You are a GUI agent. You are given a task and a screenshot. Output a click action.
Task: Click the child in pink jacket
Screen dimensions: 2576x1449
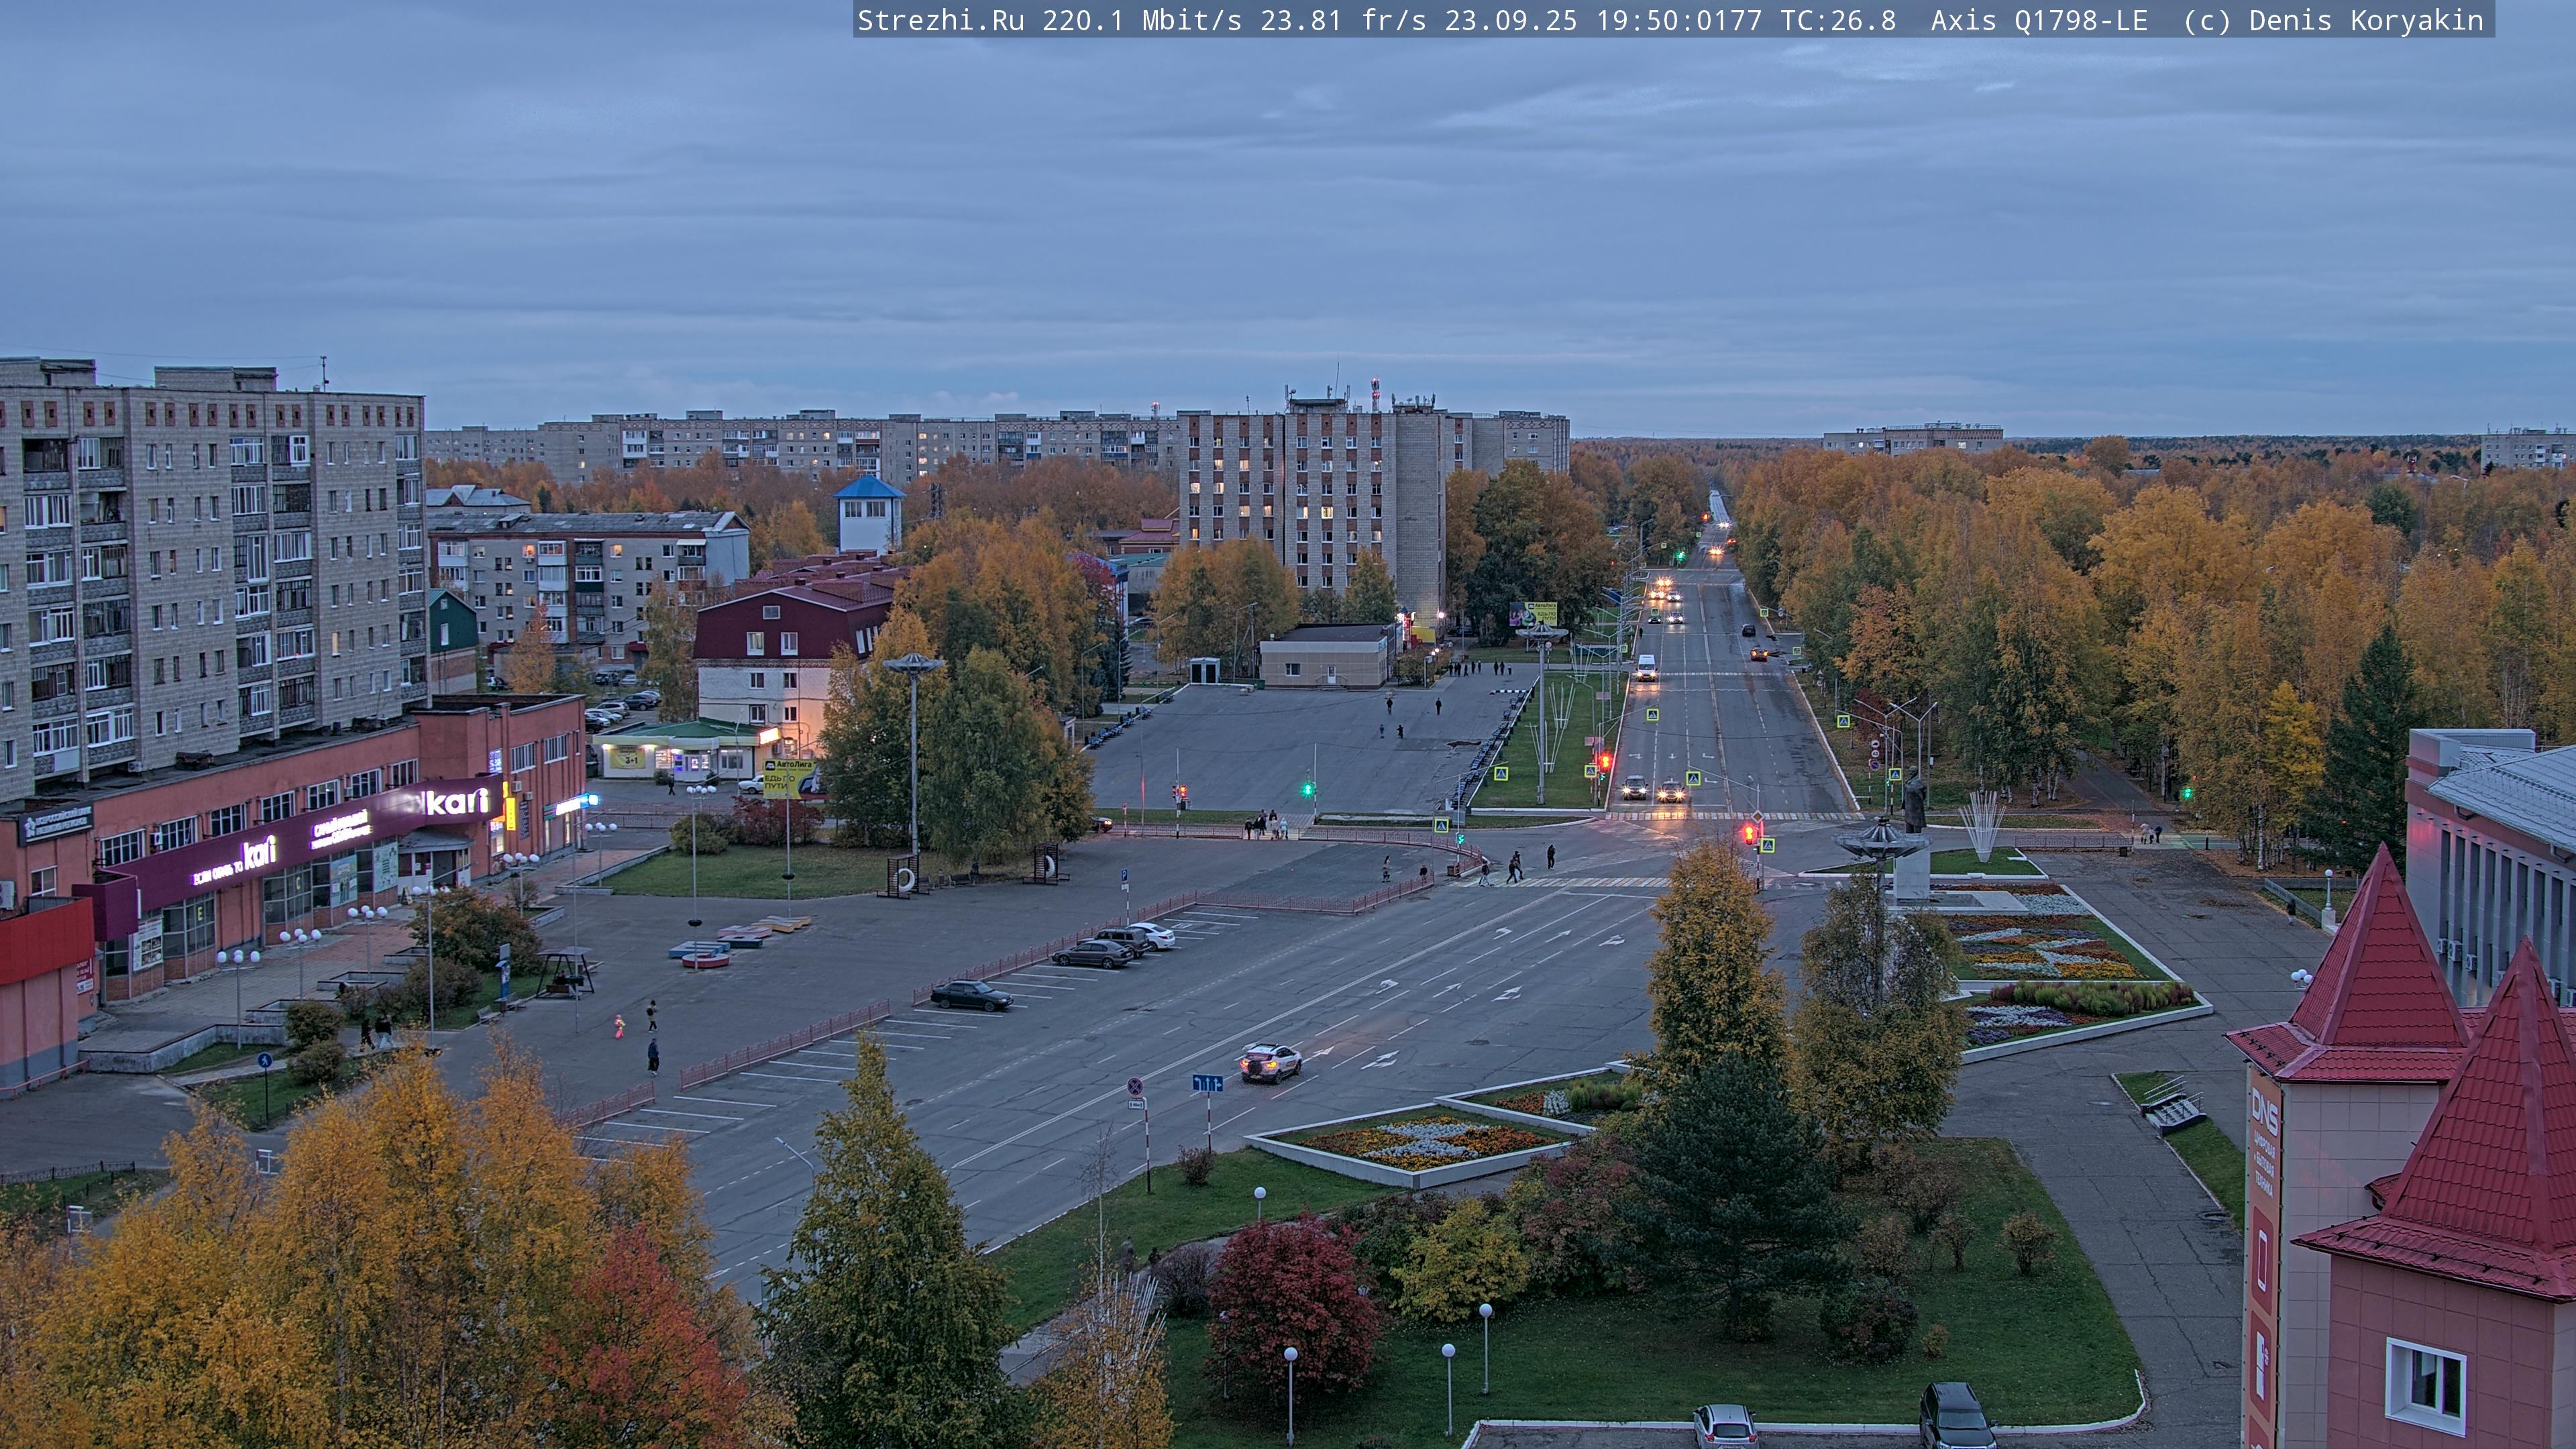coord(619,1026)
